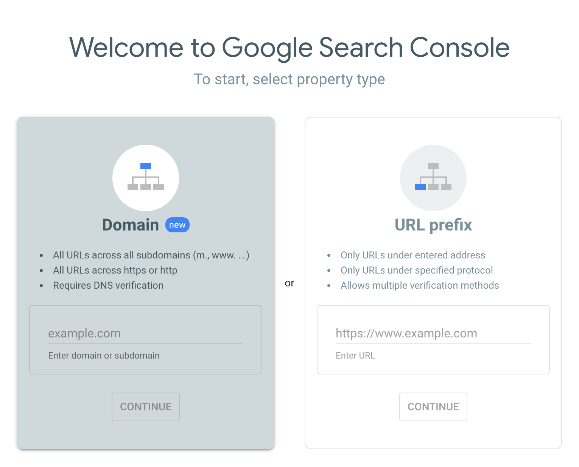Select the blue child node in URL prefix icon
Viewport: 579px width, 467px height.
point(421,186)
